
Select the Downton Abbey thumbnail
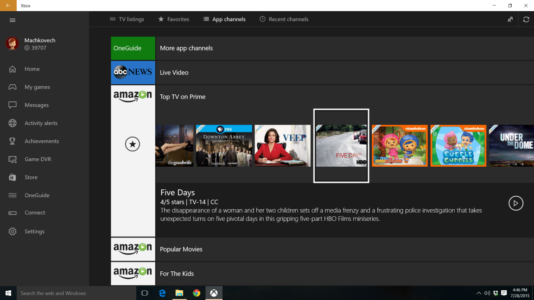click(224, 145)
